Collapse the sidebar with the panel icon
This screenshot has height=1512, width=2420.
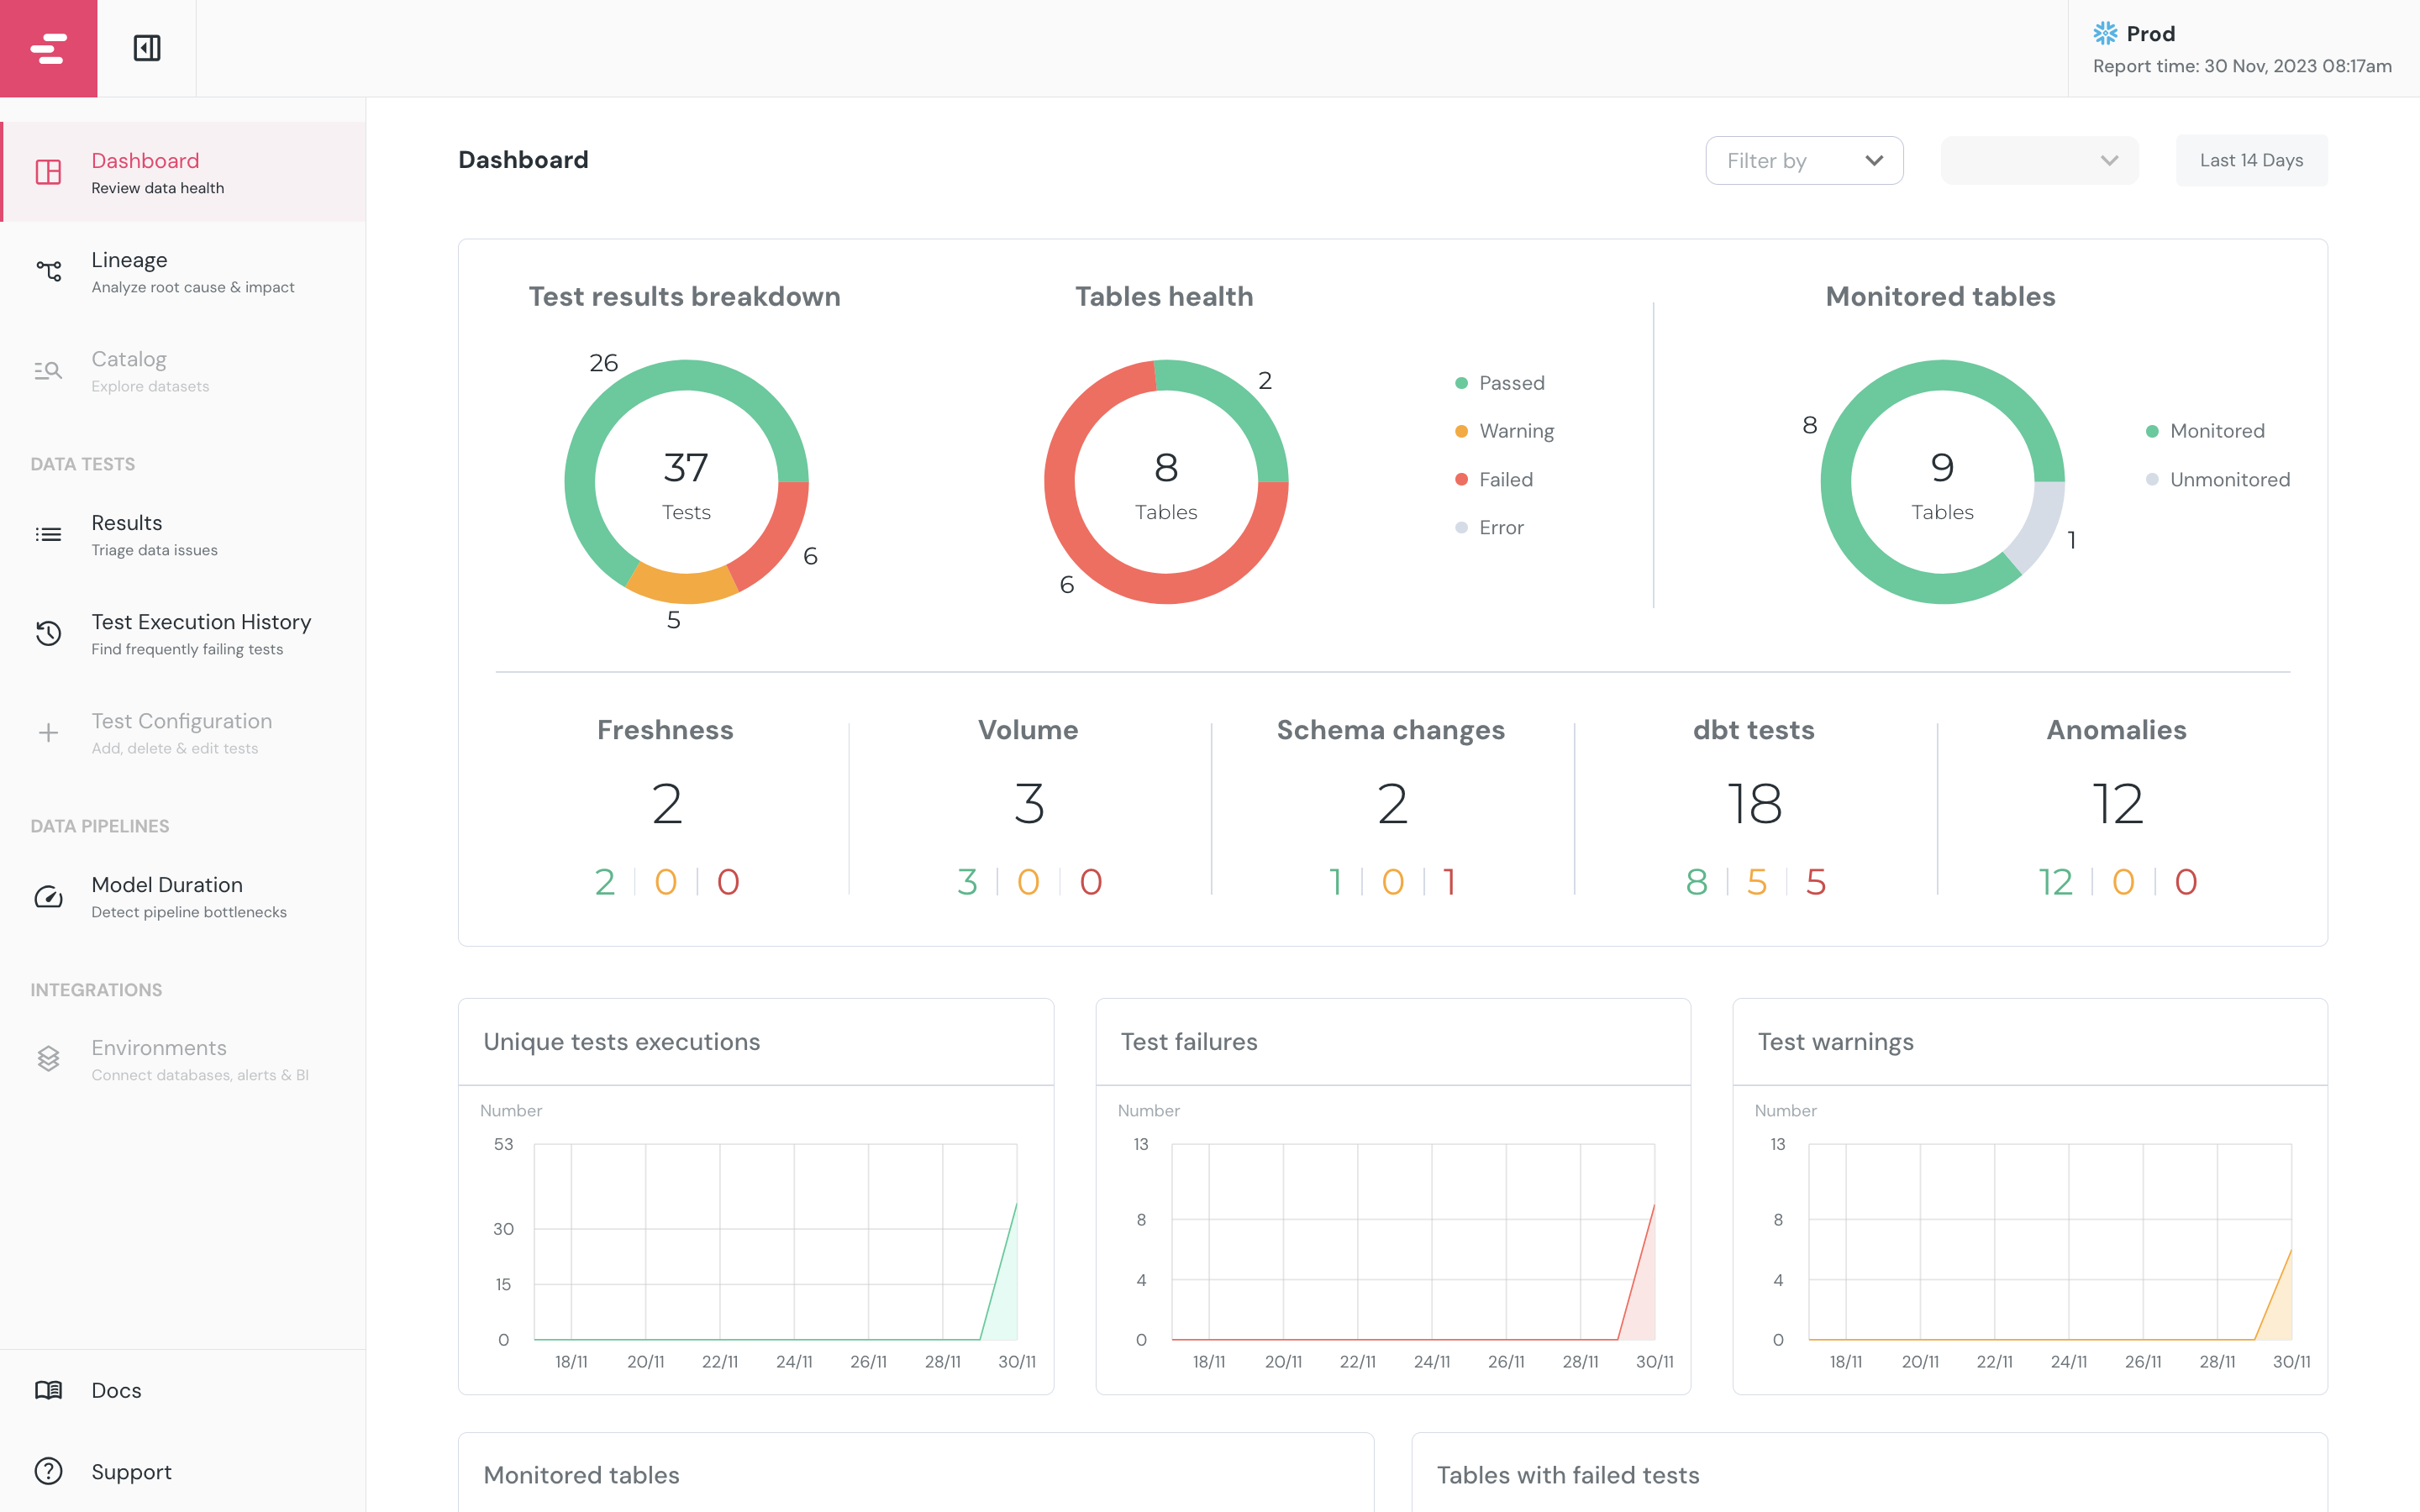[x=147, y=48]
